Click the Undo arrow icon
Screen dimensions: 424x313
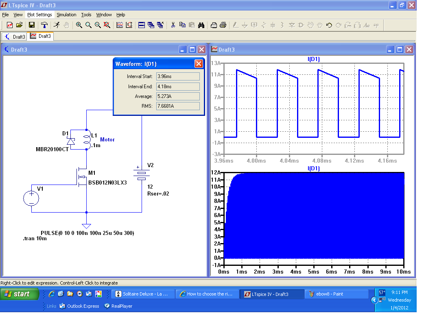coord(329,25)
